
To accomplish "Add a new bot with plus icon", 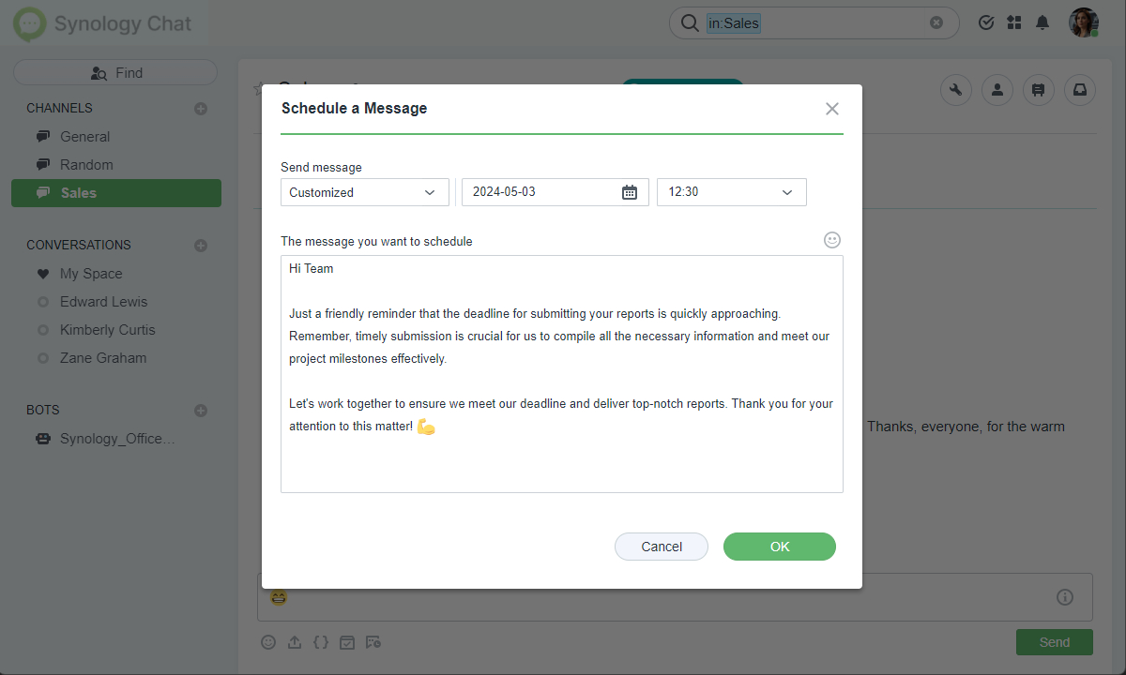I will tap(200, 411).
